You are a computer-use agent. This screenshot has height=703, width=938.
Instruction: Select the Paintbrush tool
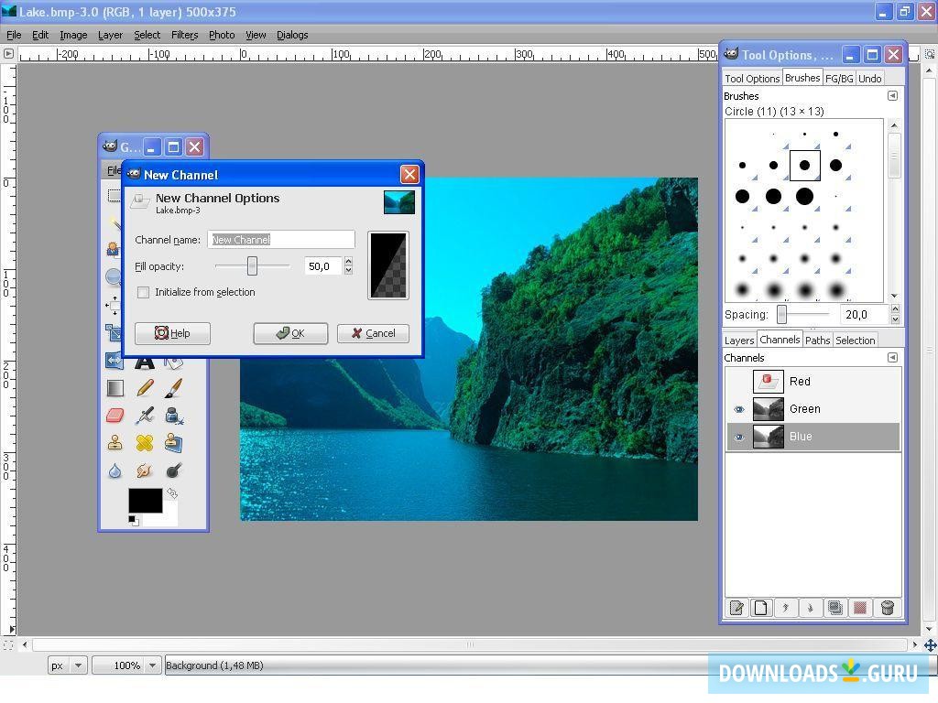173,388
